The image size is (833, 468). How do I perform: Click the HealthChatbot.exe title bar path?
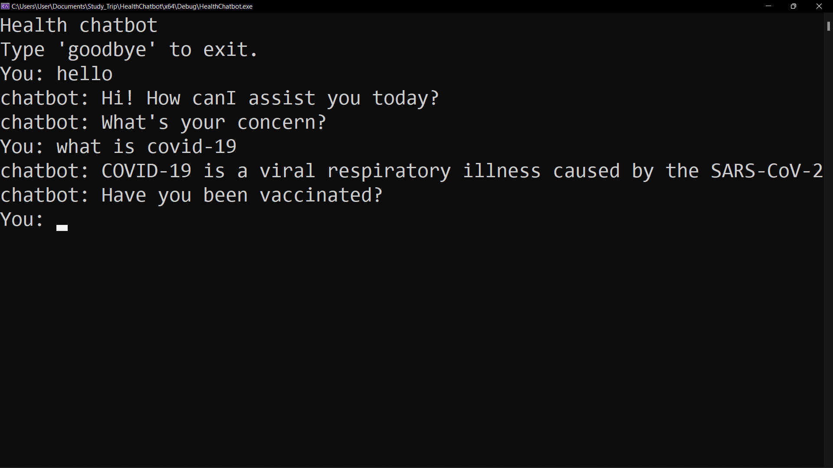pyautogui.click(x=132, y=6)
